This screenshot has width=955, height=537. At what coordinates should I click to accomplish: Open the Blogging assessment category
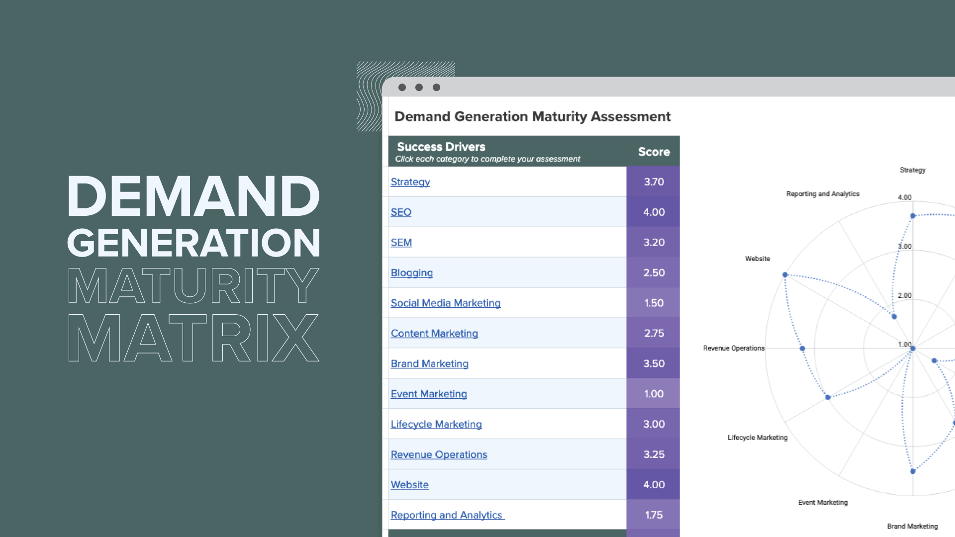pos(411,272)
